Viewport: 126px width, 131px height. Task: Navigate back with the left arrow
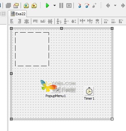(x=108, y=5)
